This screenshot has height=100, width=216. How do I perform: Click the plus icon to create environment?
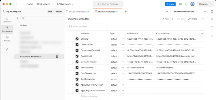17,18
